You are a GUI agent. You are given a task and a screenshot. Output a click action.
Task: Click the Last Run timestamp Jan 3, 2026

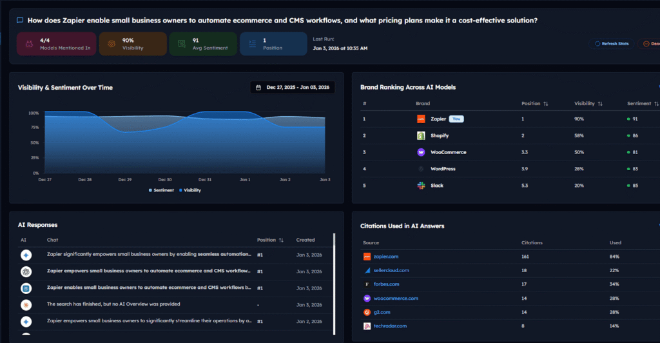(340, 48)
